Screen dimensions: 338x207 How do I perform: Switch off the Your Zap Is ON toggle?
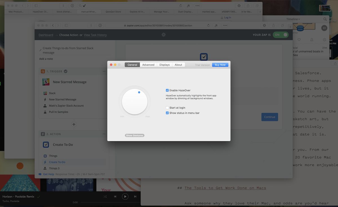(281, 35)
